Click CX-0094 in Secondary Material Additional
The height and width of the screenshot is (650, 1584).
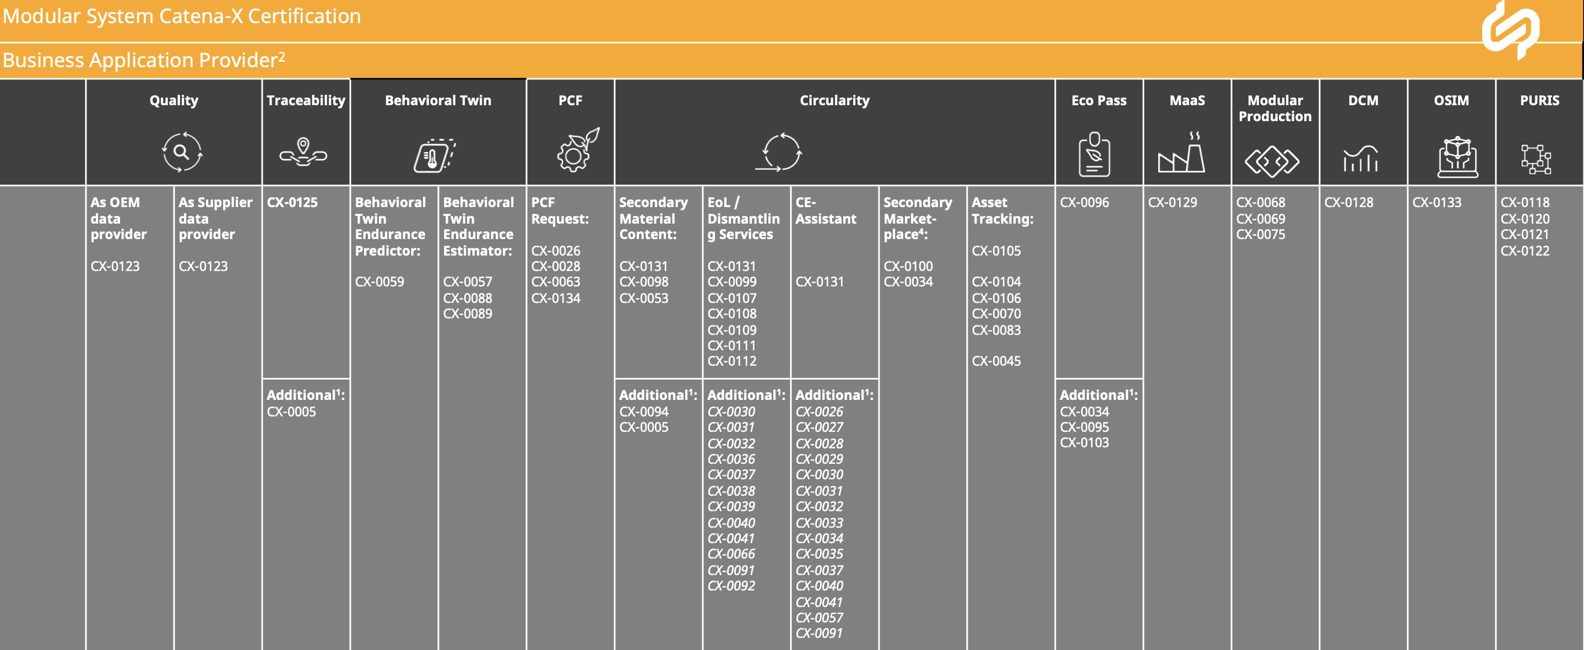click(x=644, y=411)
